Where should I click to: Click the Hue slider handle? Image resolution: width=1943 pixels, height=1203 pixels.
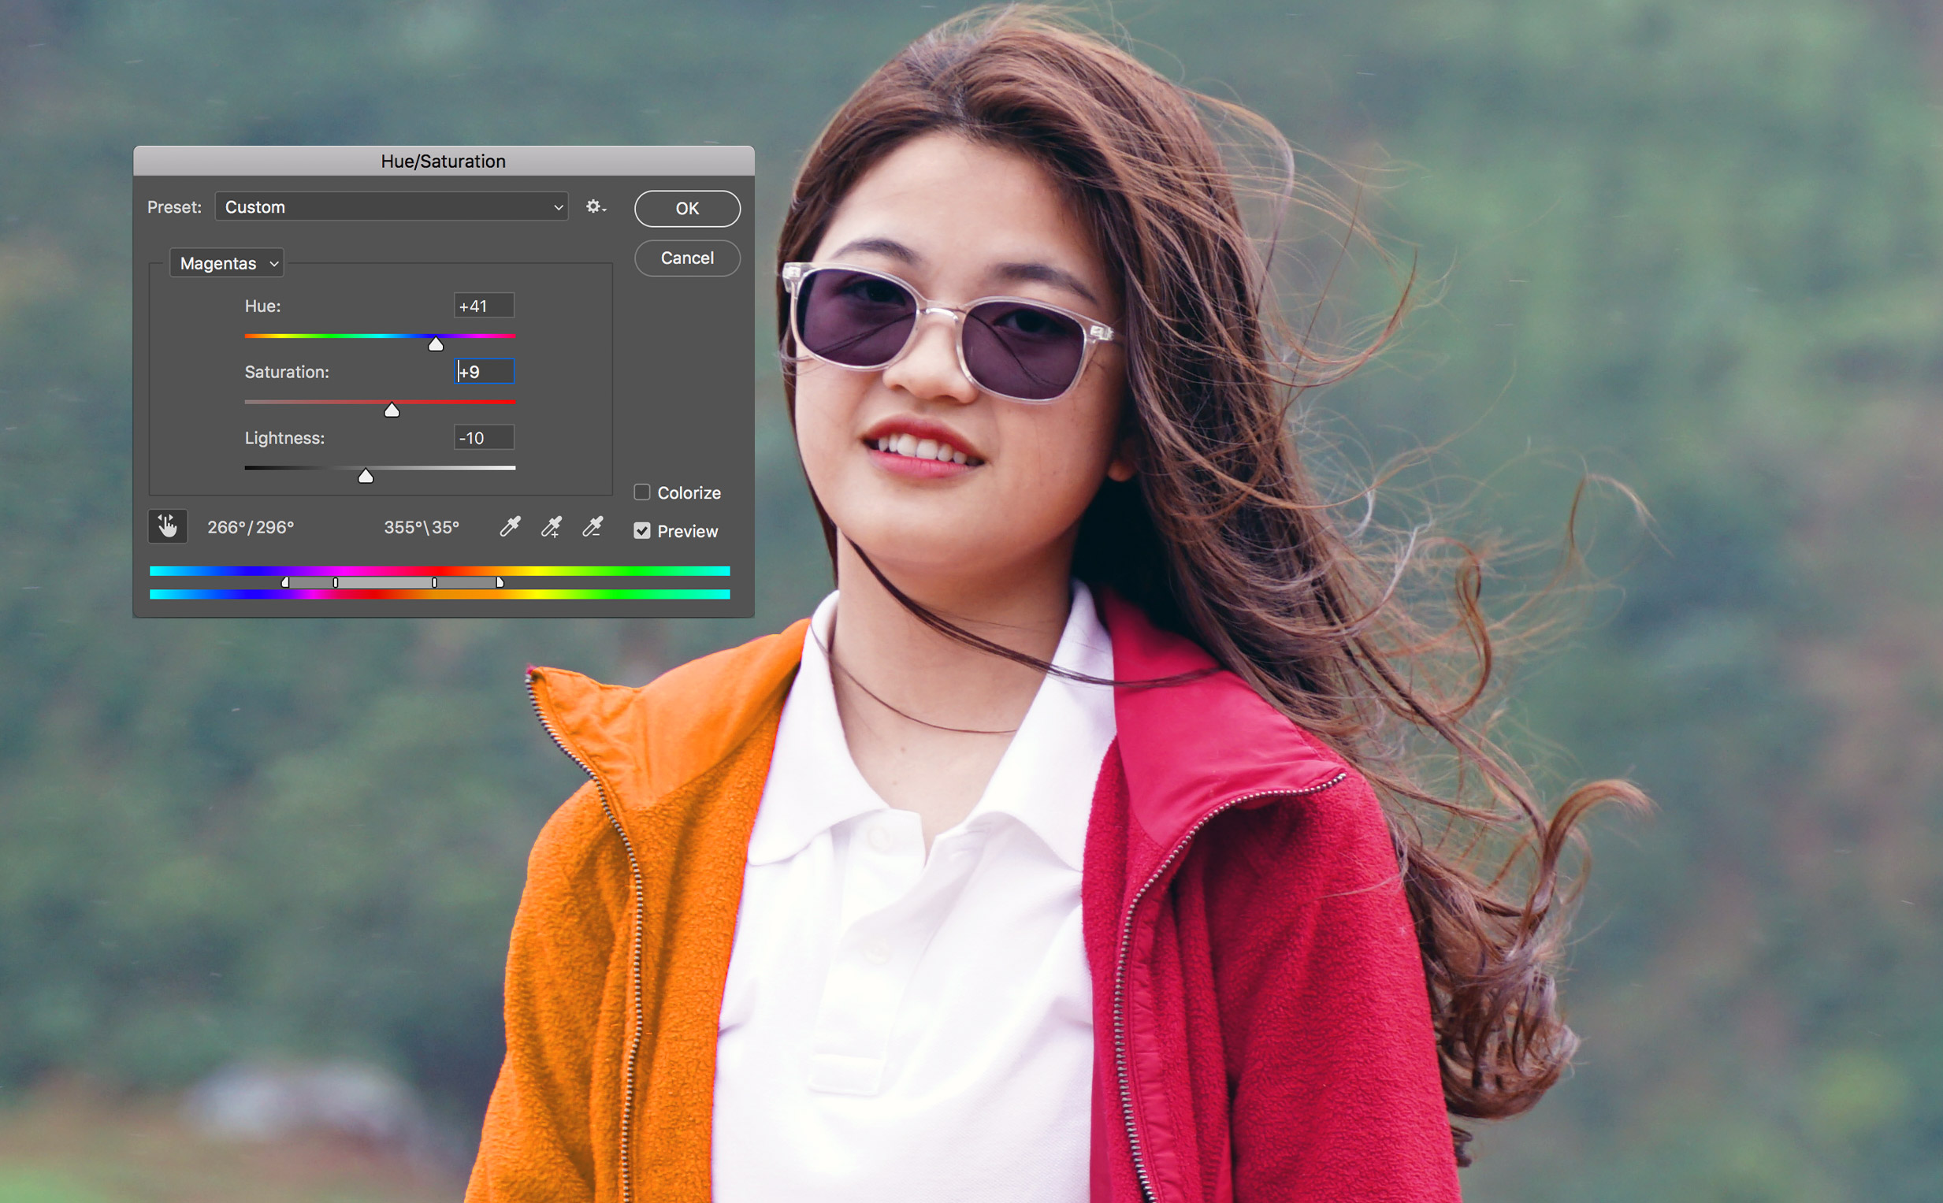tap(436, 344)
